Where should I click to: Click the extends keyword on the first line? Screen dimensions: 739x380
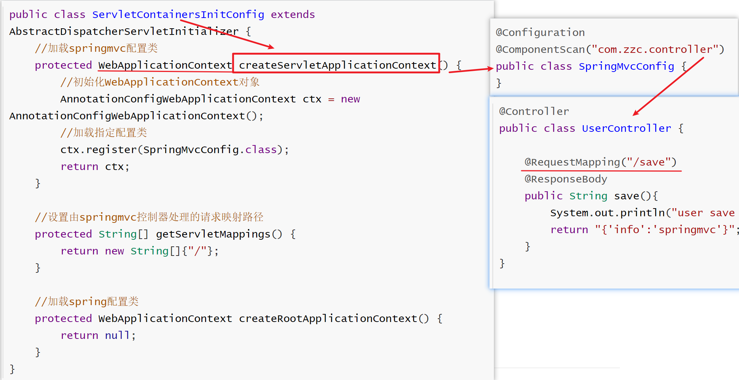coord(293,14)
